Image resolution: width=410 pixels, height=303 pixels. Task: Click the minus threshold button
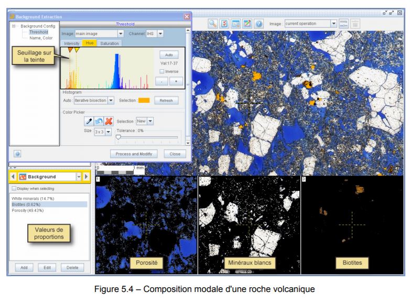[x=161, y=81]
